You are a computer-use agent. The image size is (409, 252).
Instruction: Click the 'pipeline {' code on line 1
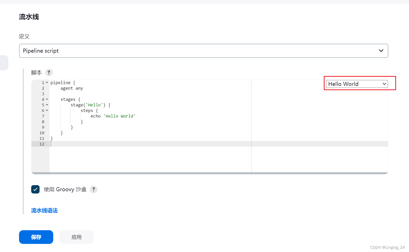coord(63,83)
